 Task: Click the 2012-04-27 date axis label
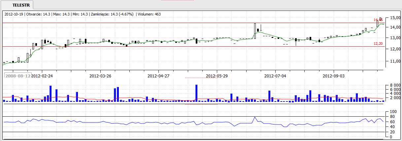(x=158, y=76)
